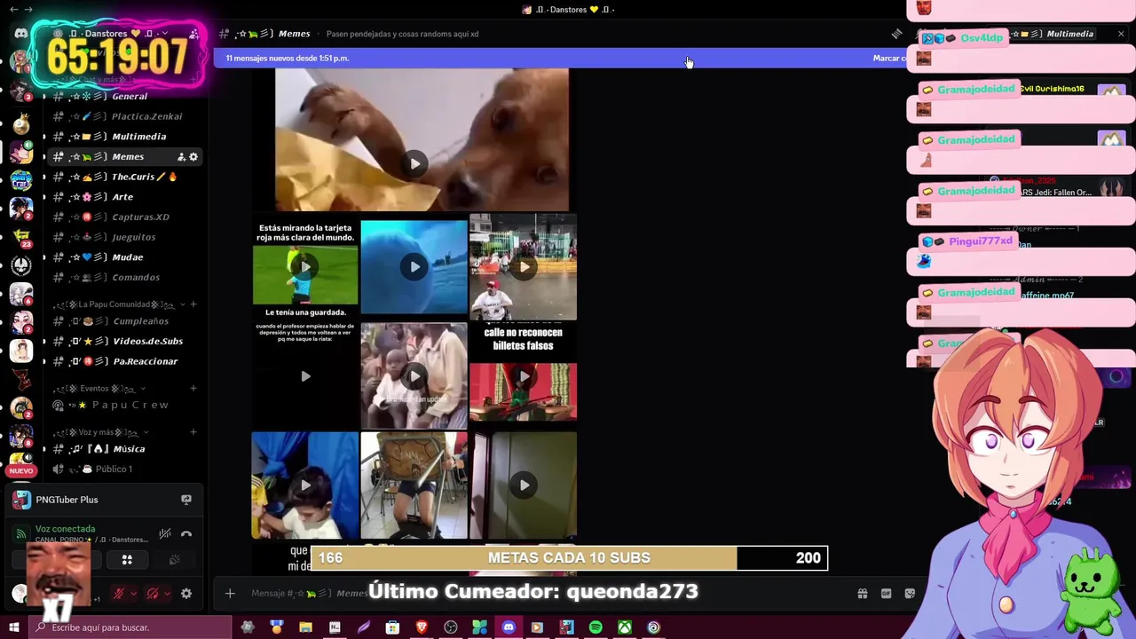The width and height of the screenshot is (1136, 639).
Task: Play the profesor depresión video
Action: coord(305,376)
